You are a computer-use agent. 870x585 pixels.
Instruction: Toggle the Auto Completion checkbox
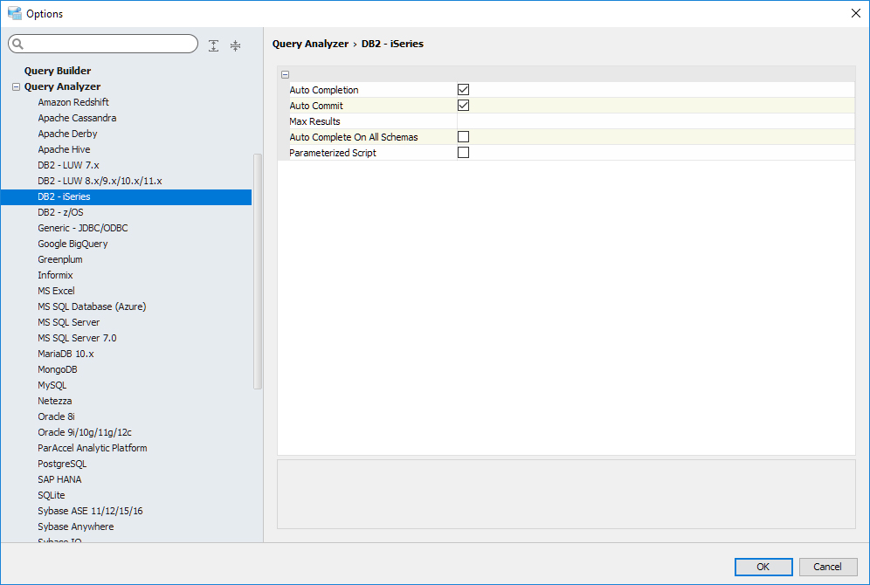pyautogui.click(x=464, y=89)
